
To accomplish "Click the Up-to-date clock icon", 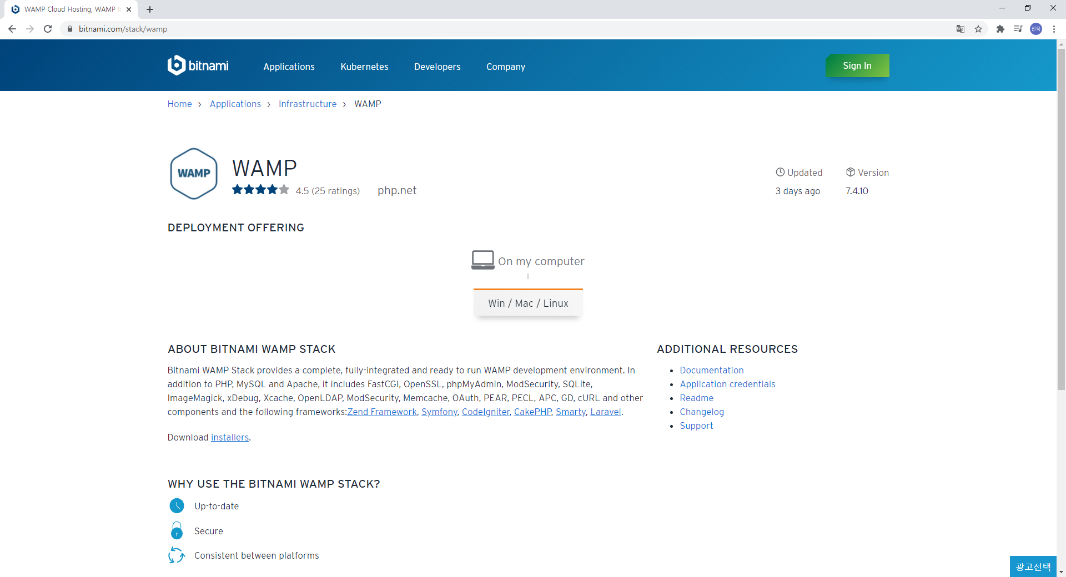I will [177, 505].
